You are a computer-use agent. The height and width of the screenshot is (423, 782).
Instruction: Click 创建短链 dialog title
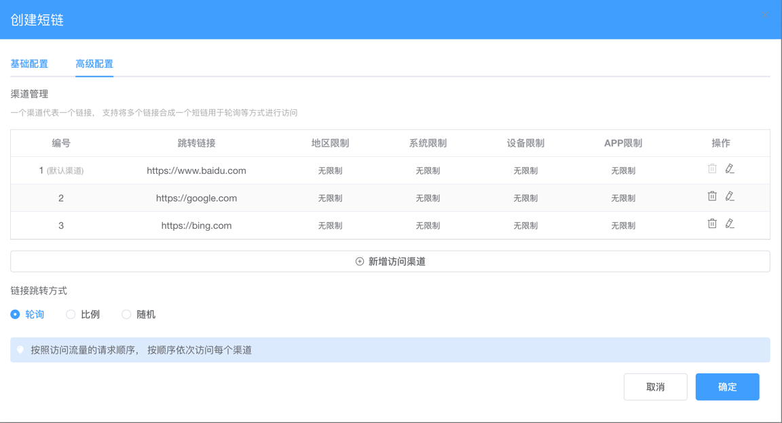point(37,20)
